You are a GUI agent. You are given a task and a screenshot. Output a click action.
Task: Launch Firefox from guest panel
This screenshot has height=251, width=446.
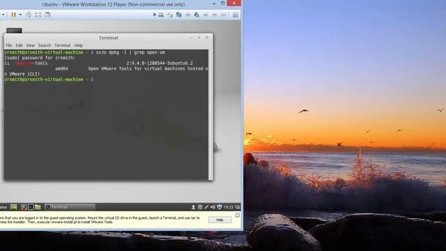[x=23, y=207]
